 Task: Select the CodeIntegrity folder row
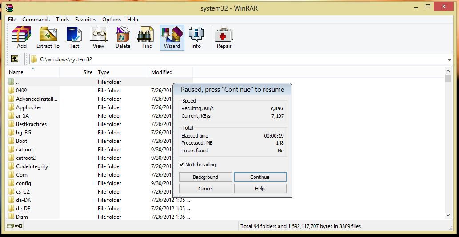[99, 166]
